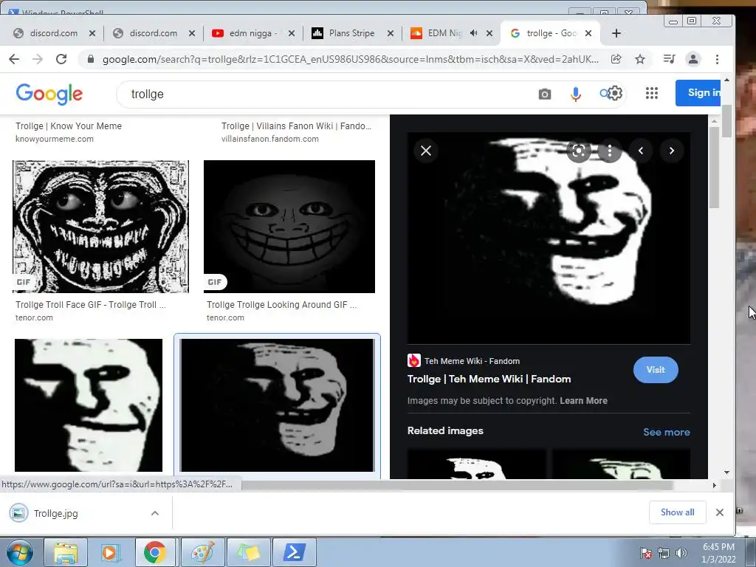Open Paint from the taskbar
This screenshot has height=567, width=756.
click(x=202, y=552)
